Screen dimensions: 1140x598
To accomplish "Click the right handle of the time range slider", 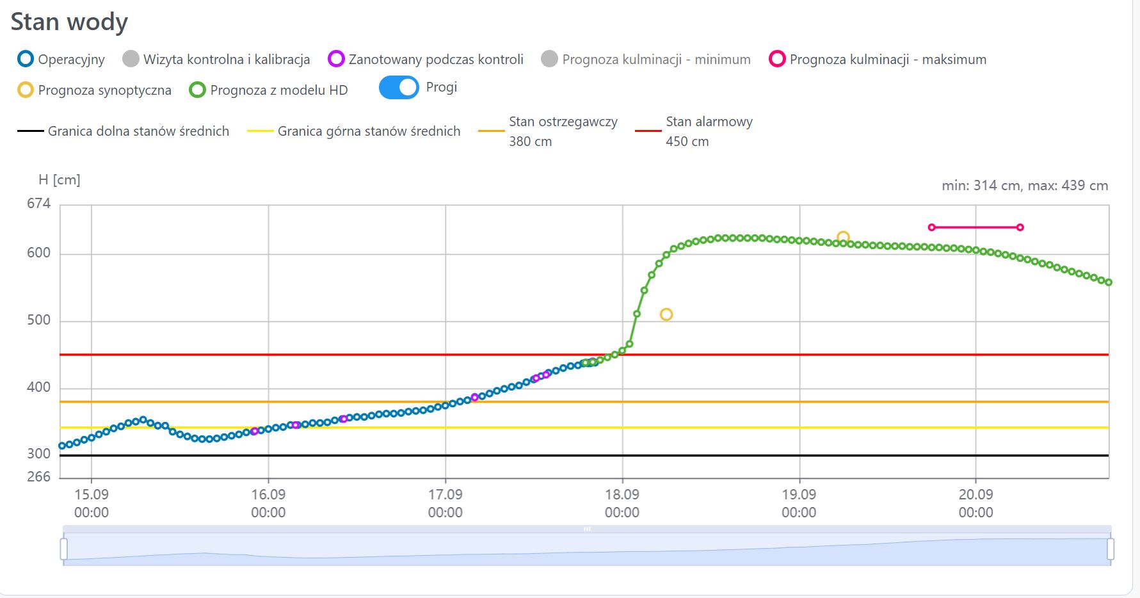I will pyautogui.click(x=1110, y=549).
